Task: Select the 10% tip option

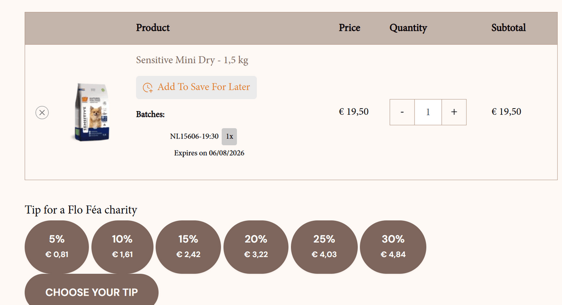Action: coord(122,246)
